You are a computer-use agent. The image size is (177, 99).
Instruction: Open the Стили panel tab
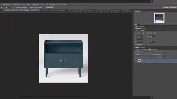(x=144, y=29)
